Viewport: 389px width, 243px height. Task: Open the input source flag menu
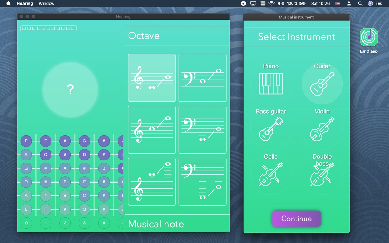click(x=337, y=3)
